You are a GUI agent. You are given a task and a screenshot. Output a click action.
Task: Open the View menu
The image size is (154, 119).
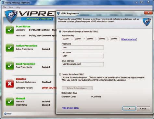coord(11,7)
